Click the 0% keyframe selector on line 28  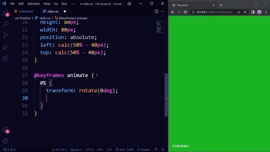pyautogui.click(x=43, y=83)
